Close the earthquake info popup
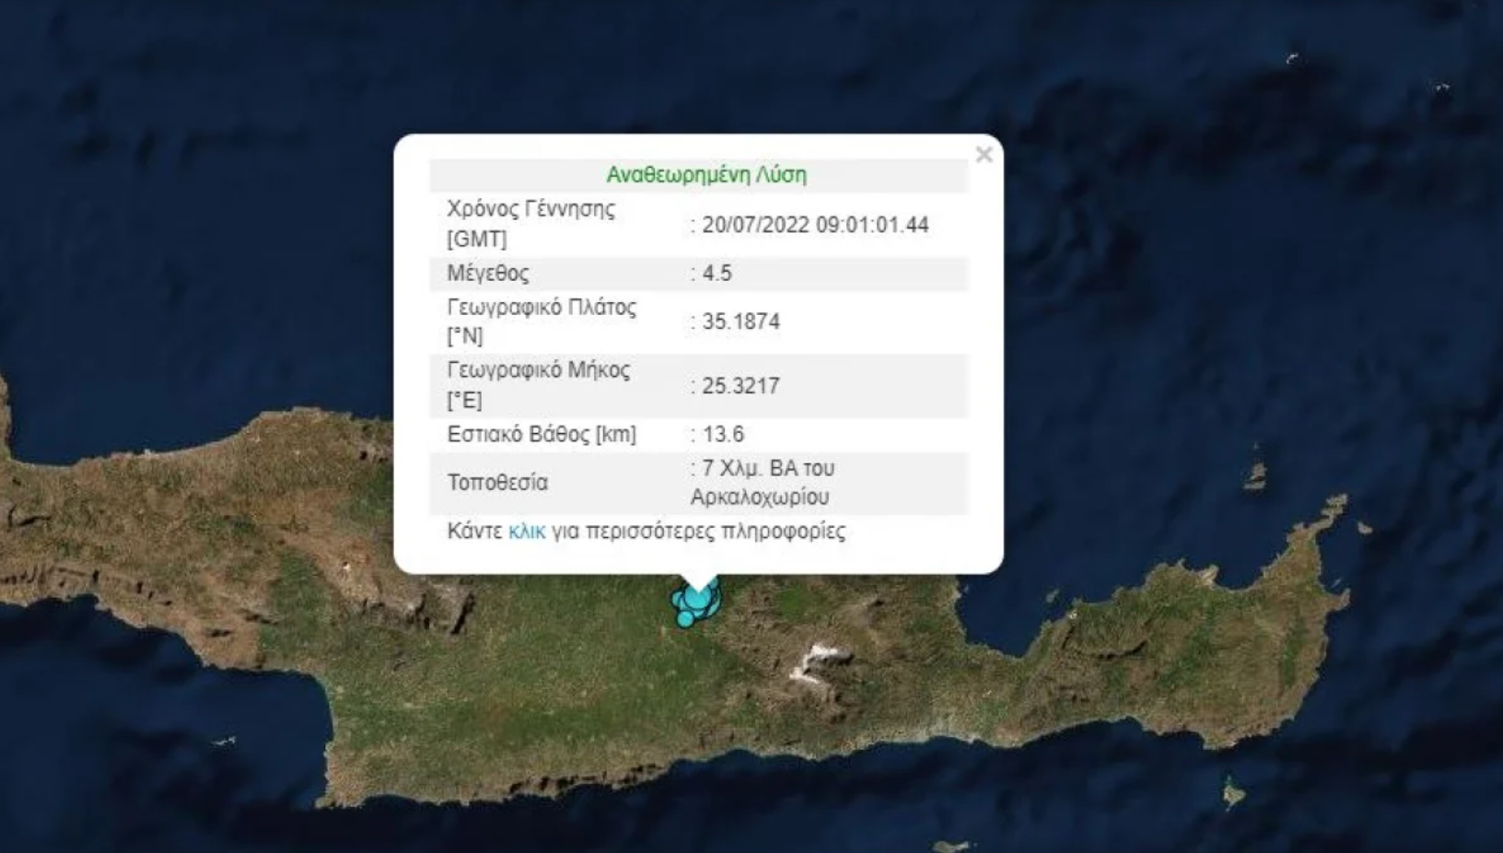The image size is (1503, 853). (x=984, y=155)
